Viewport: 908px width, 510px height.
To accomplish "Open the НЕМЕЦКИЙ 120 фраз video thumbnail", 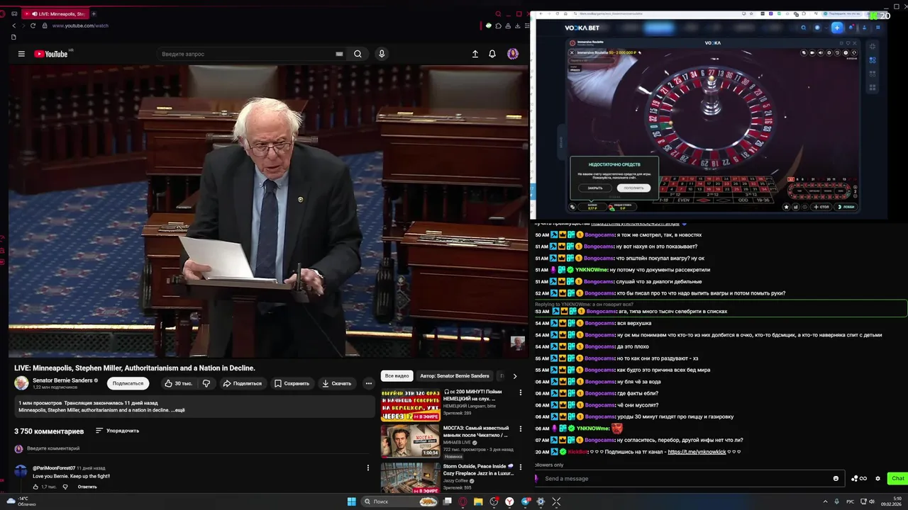I will click(410, 405).
